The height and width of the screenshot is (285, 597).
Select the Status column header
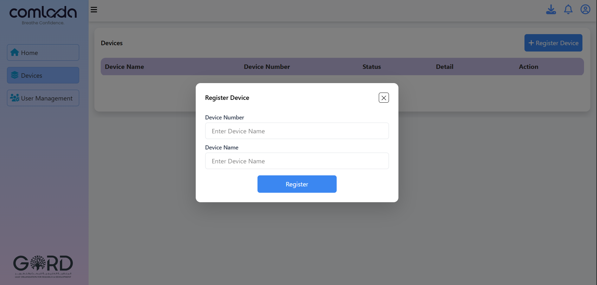tap(372, 67)
